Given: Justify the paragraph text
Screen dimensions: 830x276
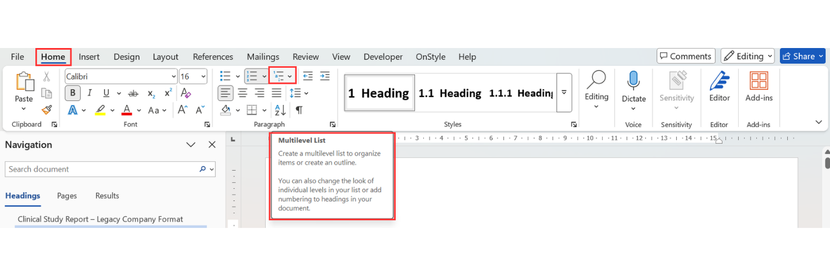Looking at the screenshot, I should point(277,93).
